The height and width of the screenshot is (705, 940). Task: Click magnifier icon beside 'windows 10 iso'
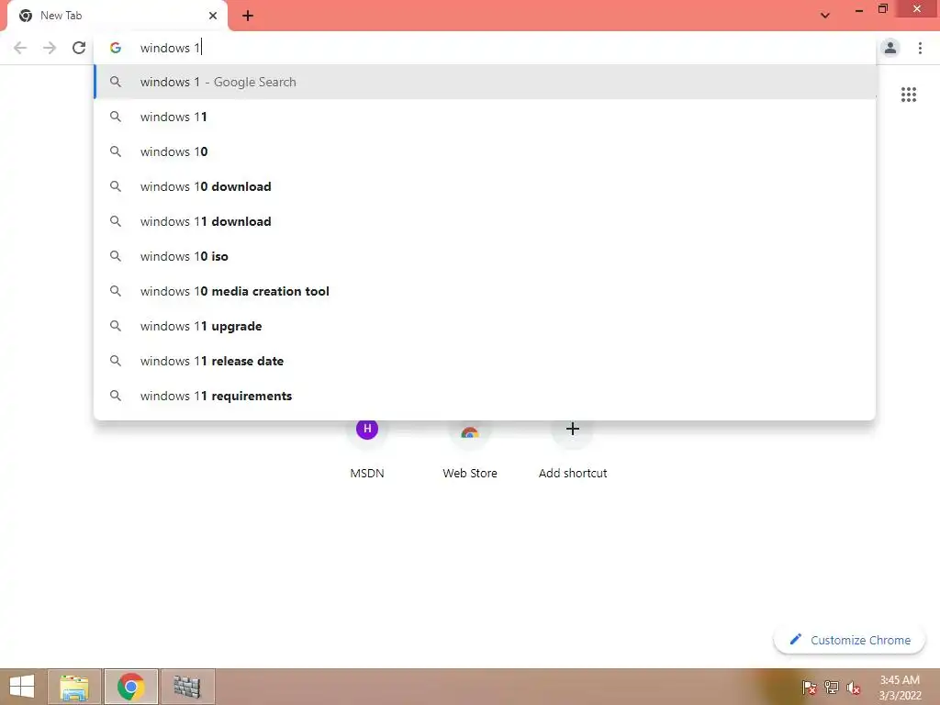[116, 256]
